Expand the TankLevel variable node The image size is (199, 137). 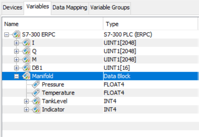(x=26, y=101)
